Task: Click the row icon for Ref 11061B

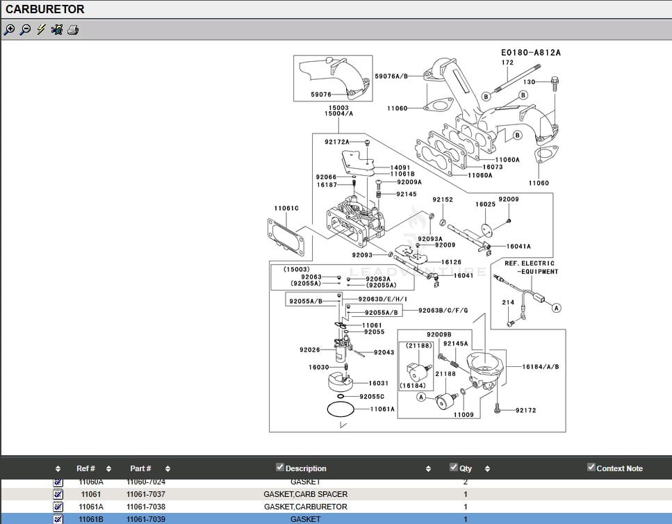Action: click(x=58, y=519)
